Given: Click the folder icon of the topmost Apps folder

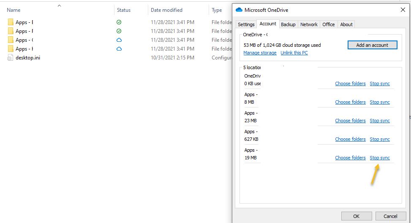Looking at the screenshot, I should (11, 22).
